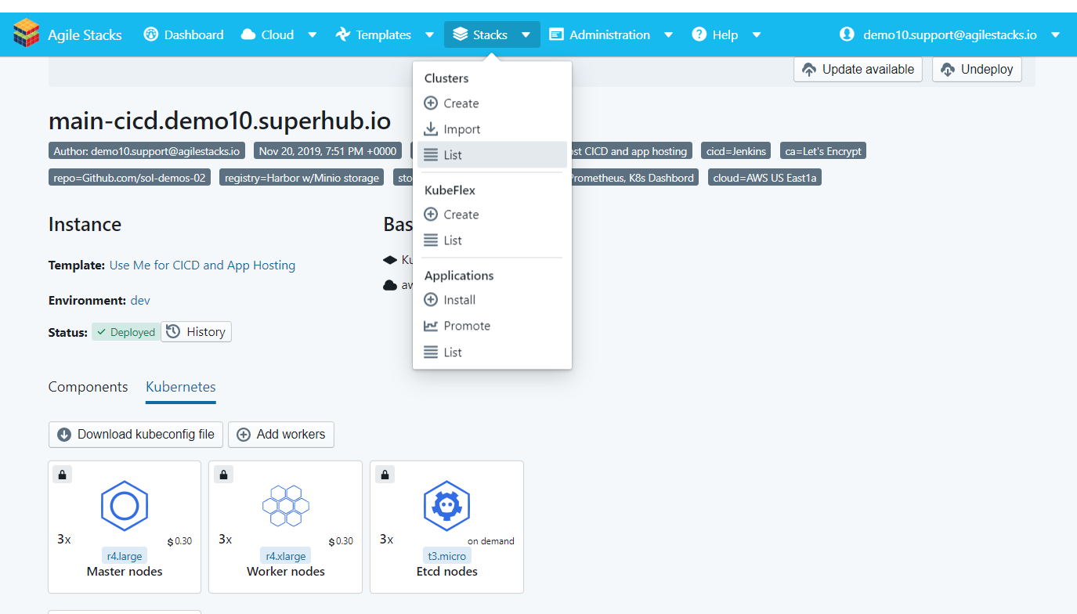Image resolution: width=1077 pixels, height=614 pixels.
Task: Click the Cloud menu label
Action: pos(277,34)
